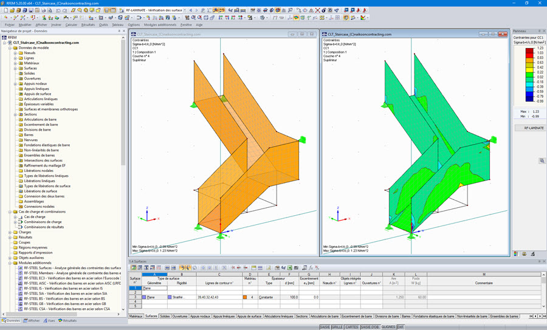The height and width of the screenshot is (330, 547).
Task: Collapse Cas de charge et combinaisons node
Action: tap(10, 211)
